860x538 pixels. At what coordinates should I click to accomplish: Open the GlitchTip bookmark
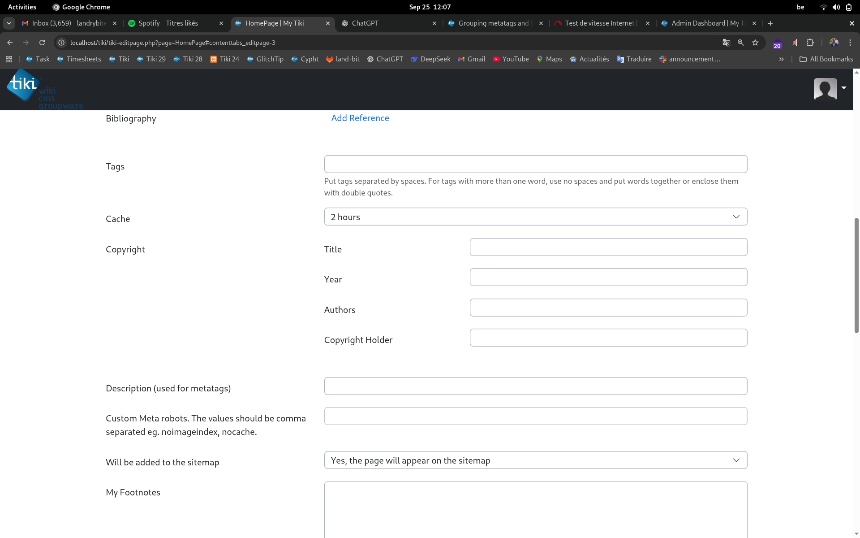(265, 59)
